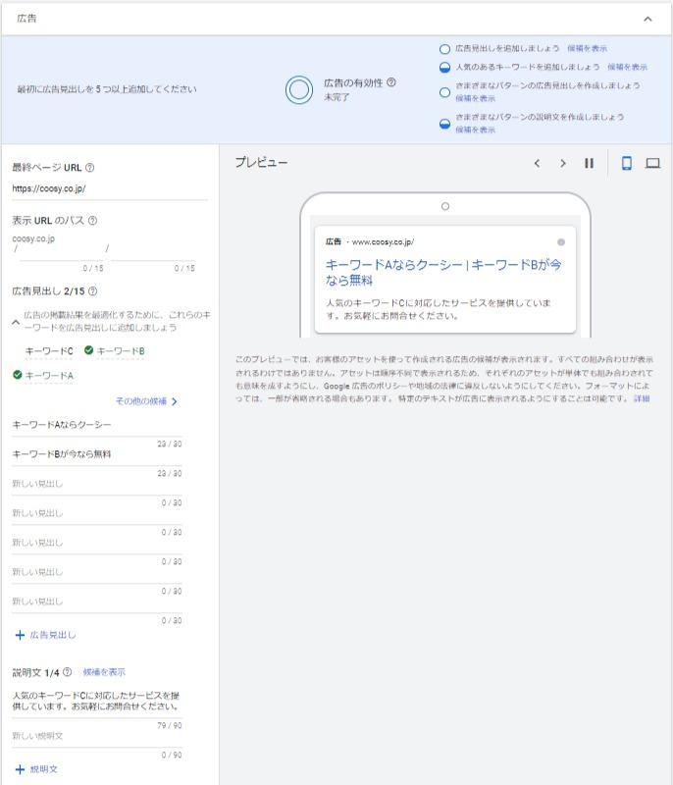Click www.coosy.co.jp/ in the ad preview
This screenshot has width=673, height=785.
[x=383, y=242]
